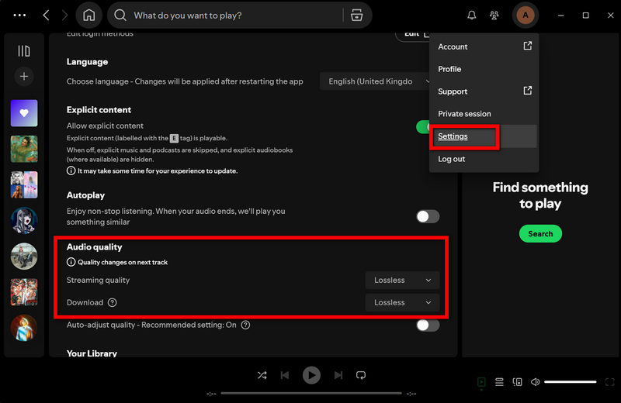The image size is (621, 403).
Task: Open Download quality Lossless dropdown
Action: pyautogui.click(x=402, y=302)
